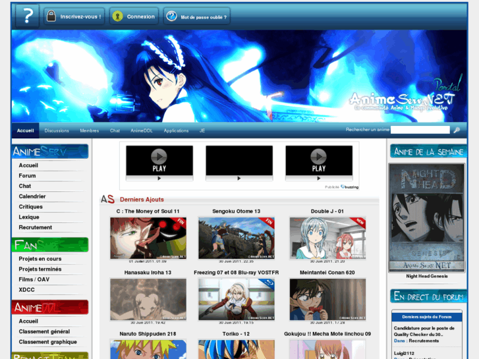The height and width of the screenshot is (359, 479).
Task: Open Toriko - 12 thumbnail
Action: (237, 349)
